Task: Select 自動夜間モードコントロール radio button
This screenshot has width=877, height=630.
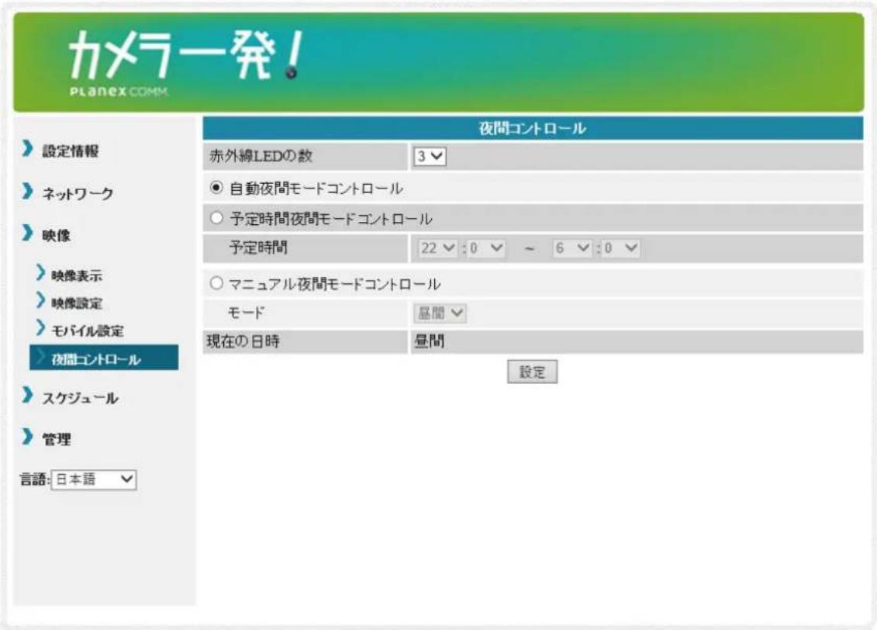Action: coord(216,188)
